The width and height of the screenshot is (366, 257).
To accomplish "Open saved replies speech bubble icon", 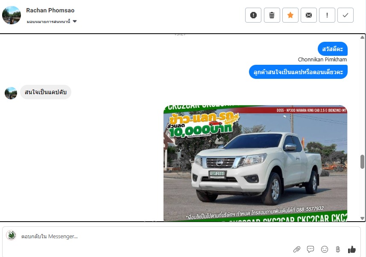I will pyautogui.click(x=310, y=249).
